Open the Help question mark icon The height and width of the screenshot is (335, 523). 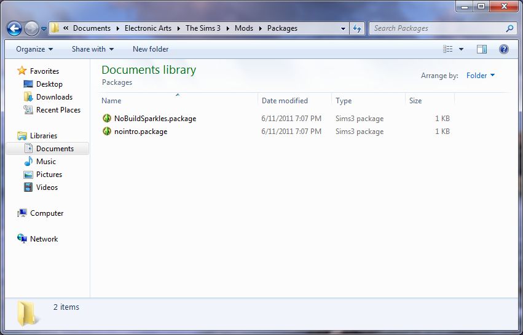pyautogui.click(x=504, y=49)
